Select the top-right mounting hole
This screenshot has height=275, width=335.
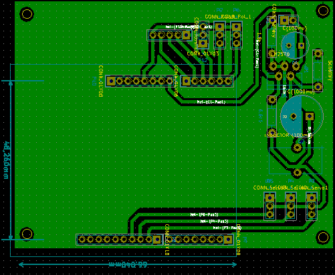[x=323, y=11]
